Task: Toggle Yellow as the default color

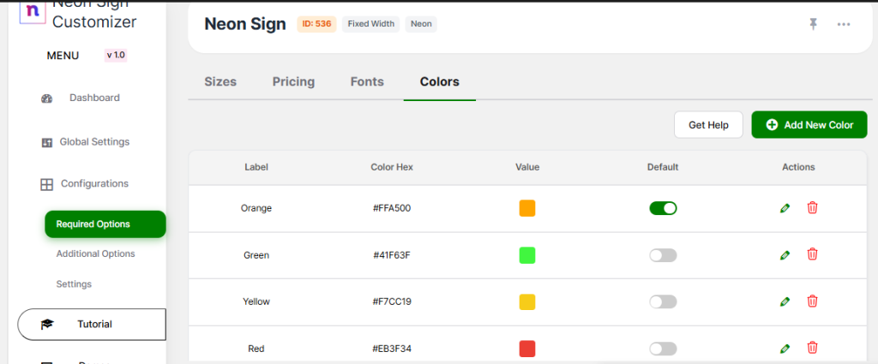Action: pos(663,301)
